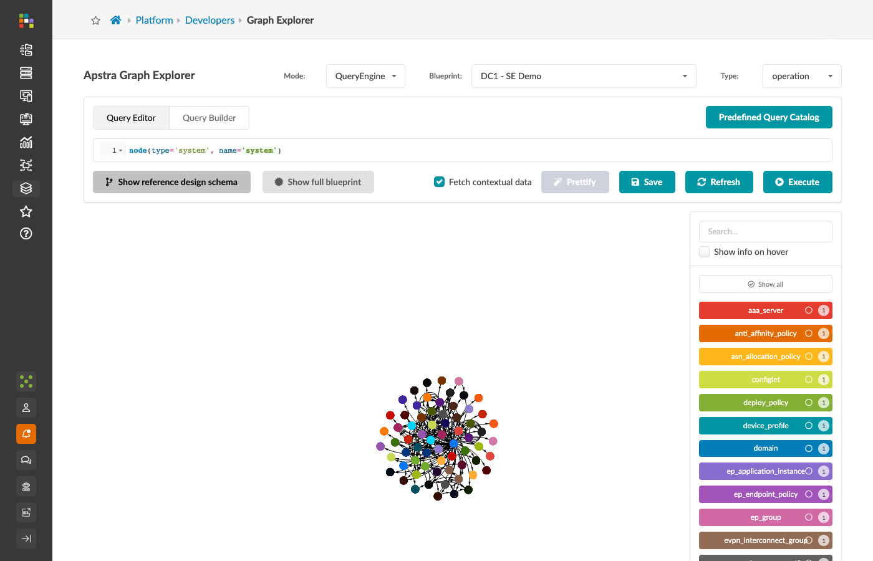Click the favorite star next to breadcrumb

(95, 21)
